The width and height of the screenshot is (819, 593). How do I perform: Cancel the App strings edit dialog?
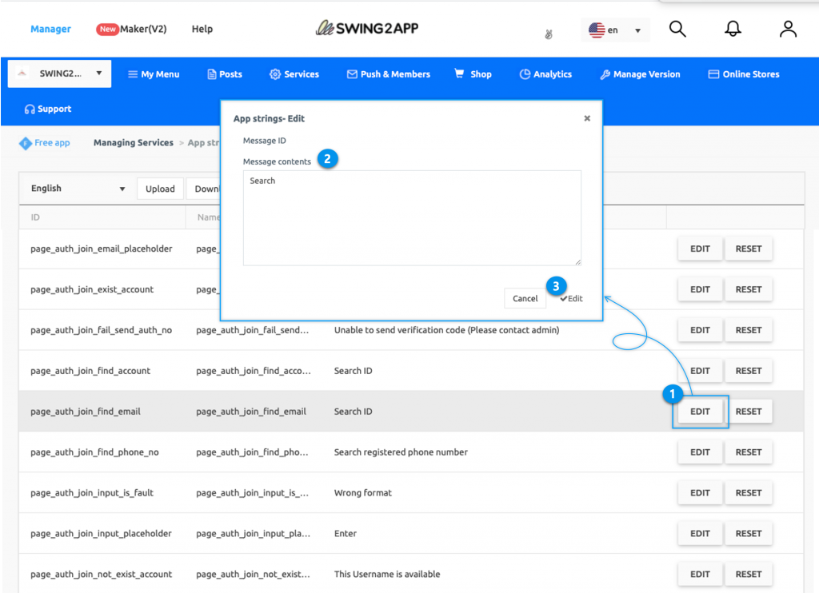pyautogui.click(x=525, y=297)
